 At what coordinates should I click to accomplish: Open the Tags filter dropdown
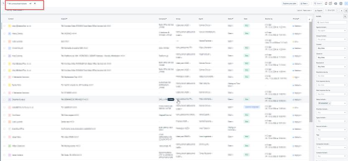pyautogui.click(x=331, y=139)
